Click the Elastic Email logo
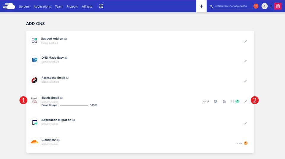 34,100
